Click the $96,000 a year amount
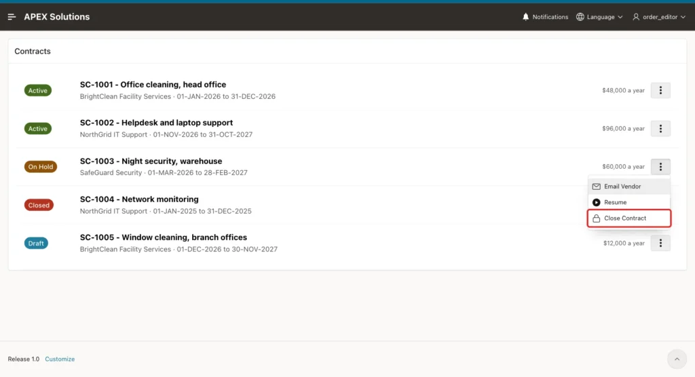Viewport: 695px width, 377px height. (623, 128)
